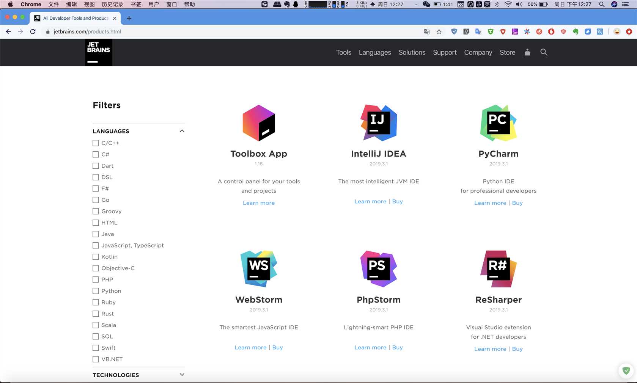Open Learn more for WebStorm
637x383 pixels.
(x=250, y=347)
